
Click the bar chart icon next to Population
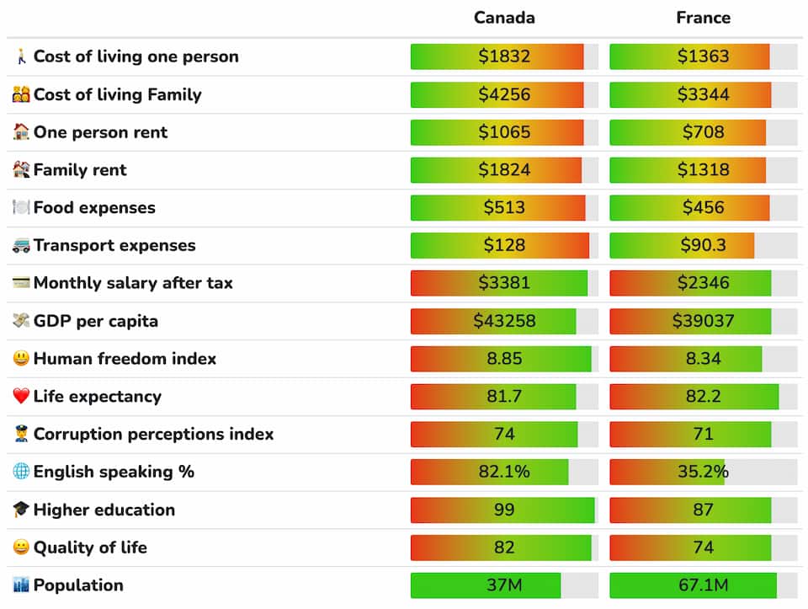point(21,585)
